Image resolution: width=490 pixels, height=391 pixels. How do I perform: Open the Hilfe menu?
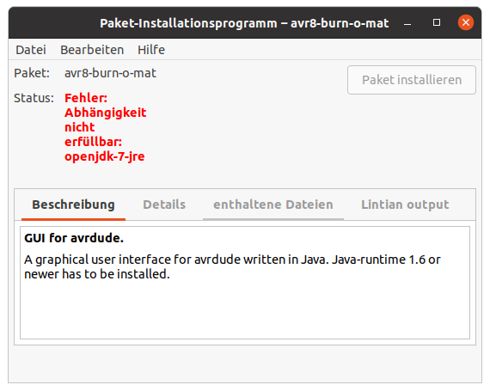pyautogui.click(x=151, y=50)
